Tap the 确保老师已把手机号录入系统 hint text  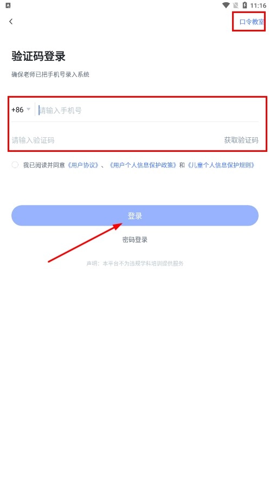[x=50, y=74]
